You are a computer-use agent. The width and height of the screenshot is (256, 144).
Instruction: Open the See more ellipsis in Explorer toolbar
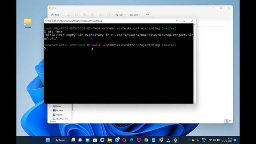coord(148,15)
